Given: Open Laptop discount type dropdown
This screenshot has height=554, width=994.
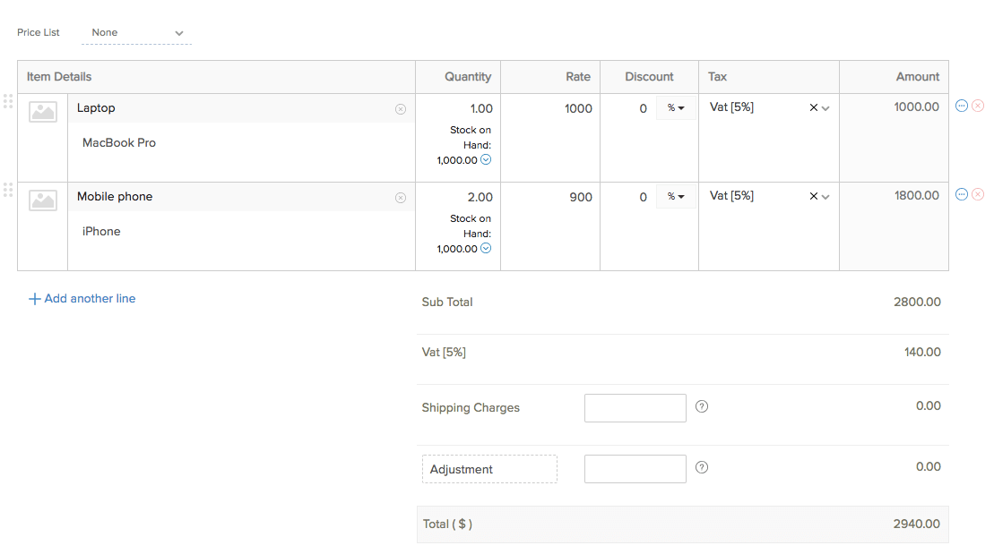Looking at the screenshot, I should pos(676,108).
